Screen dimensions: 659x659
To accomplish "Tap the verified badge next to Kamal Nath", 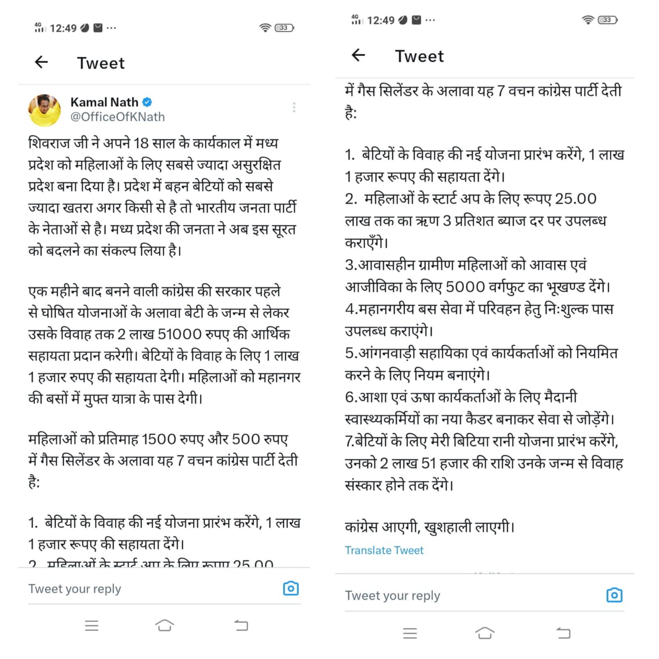I will [x=147, y=103].
